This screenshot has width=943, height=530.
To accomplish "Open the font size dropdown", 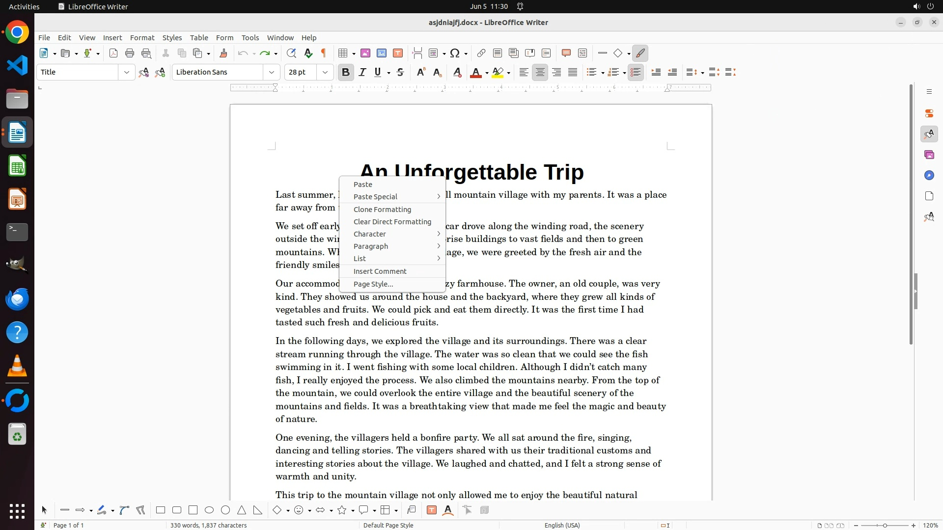I will (325, 73).
